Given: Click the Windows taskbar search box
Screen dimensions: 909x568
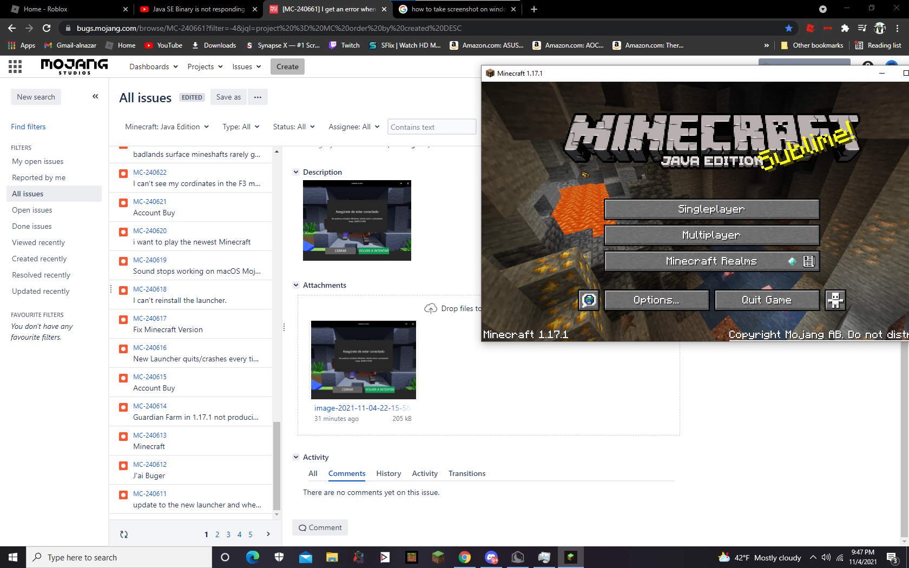Looking at the screenshot, I should click(x=119, y=557).
